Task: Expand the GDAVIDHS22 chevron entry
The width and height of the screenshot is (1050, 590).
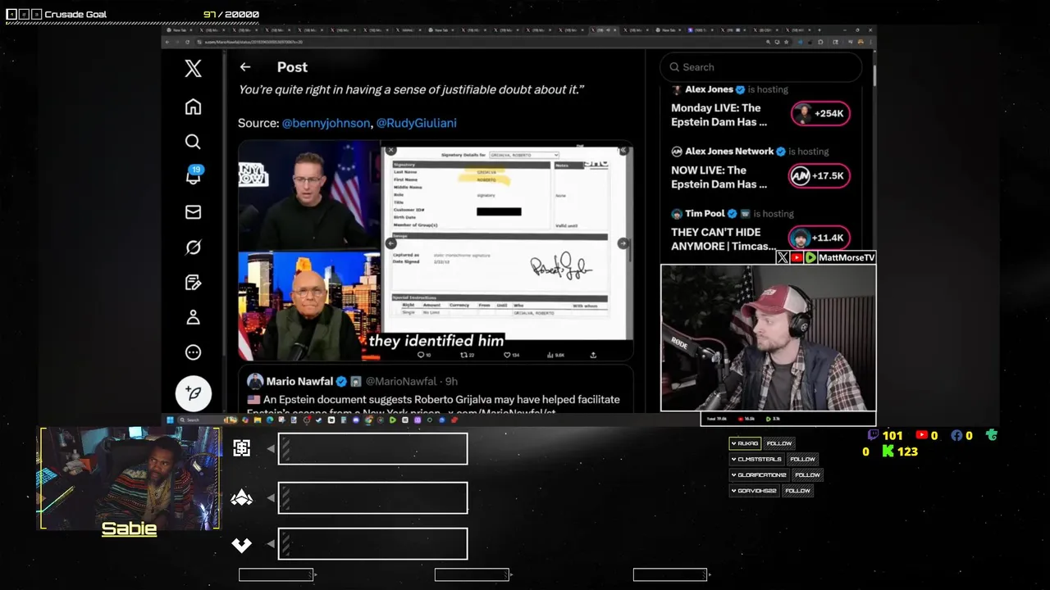Action: (x=733, y=490)
